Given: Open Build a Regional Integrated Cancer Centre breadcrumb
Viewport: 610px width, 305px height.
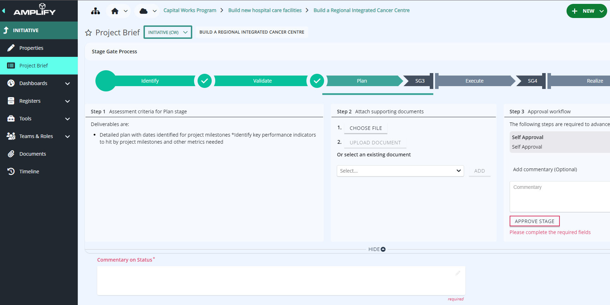Looking at the screenshot, I should coord(362,10).
